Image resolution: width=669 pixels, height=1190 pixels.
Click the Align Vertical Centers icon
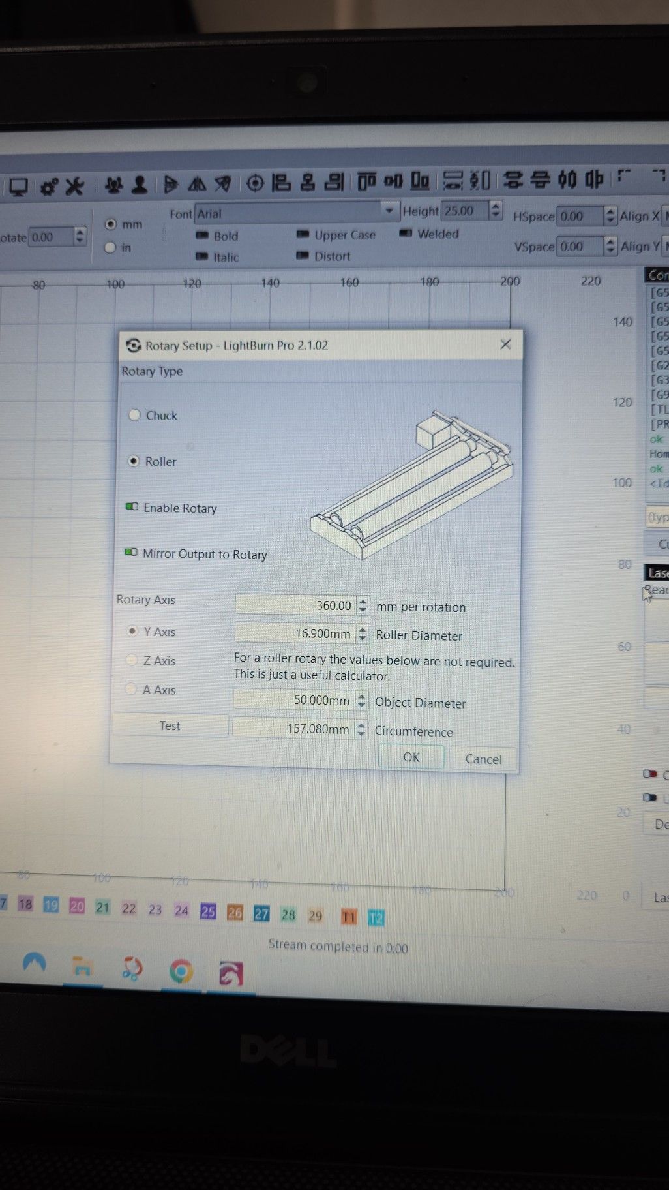click(x=393, y=181)
